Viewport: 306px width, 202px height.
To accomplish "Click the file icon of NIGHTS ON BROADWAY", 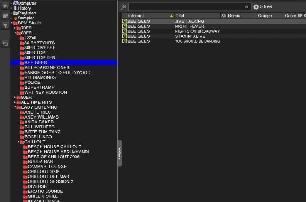I will 125,31.
